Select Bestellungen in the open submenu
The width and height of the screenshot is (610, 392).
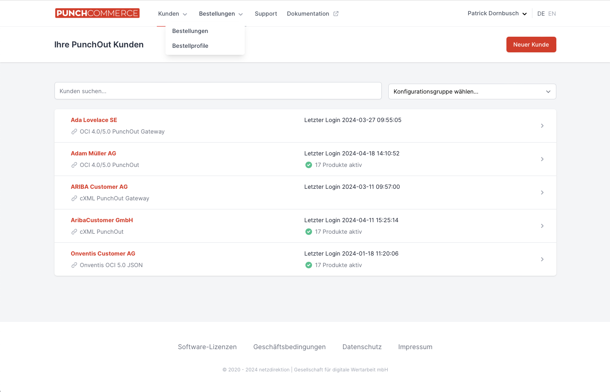(x=190, y=31)
